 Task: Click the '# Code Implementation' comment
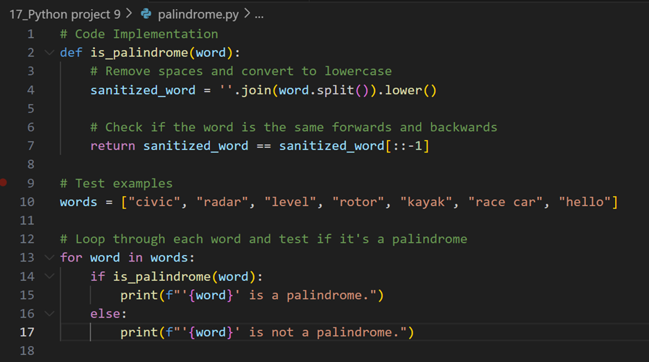tap(139, 34)
